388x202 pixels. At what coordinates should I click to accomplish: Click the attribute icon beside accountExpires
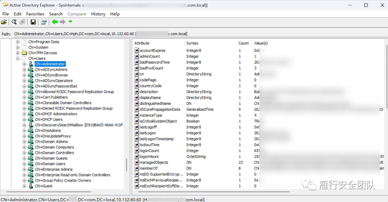[137, 50]
